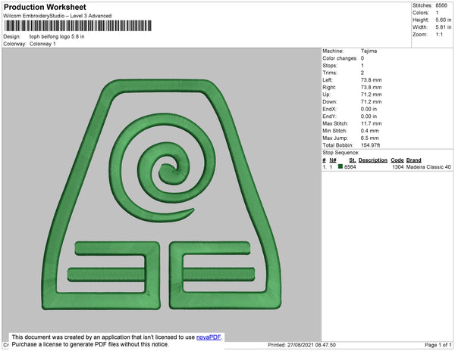The height and width of the screenshot is (351, 455).
Task: Select the Height value 5.60 in
Action: coord(443,20)
